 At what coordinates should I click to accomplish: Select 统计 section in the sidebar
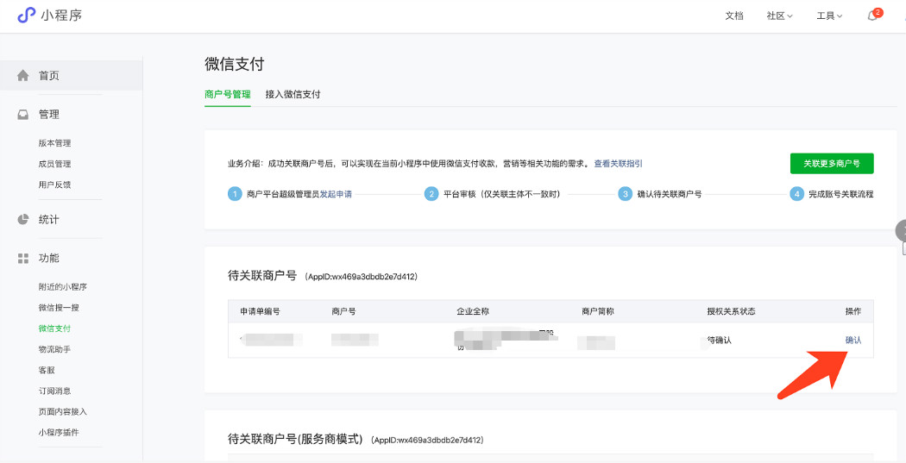coord(49,219)
